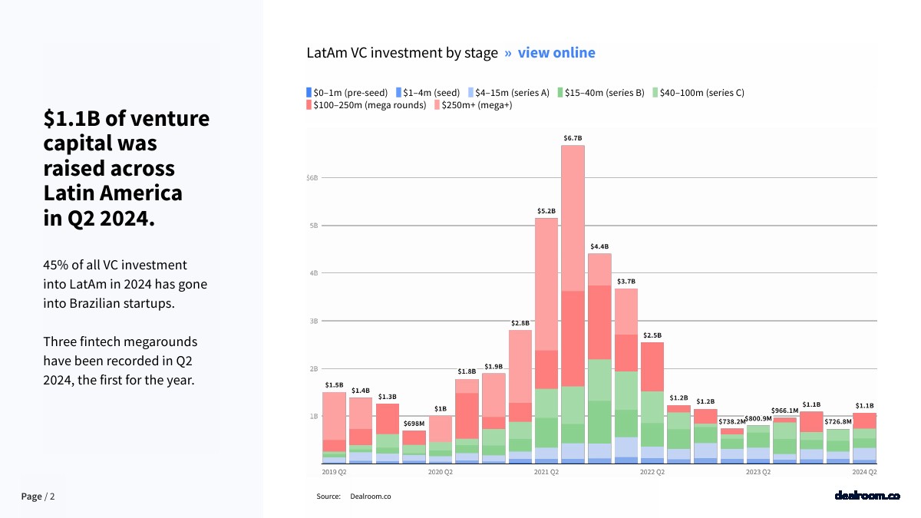
Task: Select the $250m+ (mega+) legend entry
Action: [x=473, y=105]
